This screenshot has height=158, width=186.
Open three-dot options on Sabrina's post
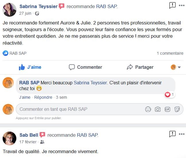[x=181, y=5]
